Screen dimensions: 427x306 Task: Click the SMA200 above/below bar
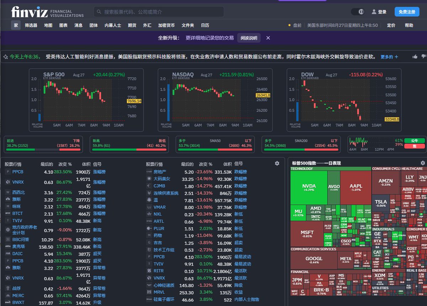click(x=301, y=144)
